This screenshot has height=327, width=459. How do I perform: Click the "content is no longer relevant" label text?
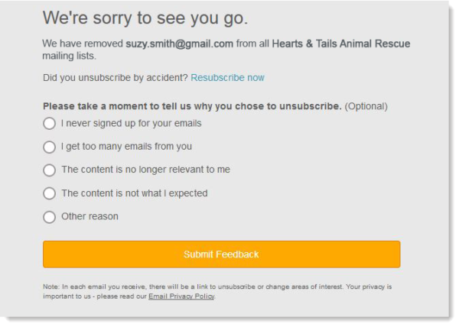point(145,170)
